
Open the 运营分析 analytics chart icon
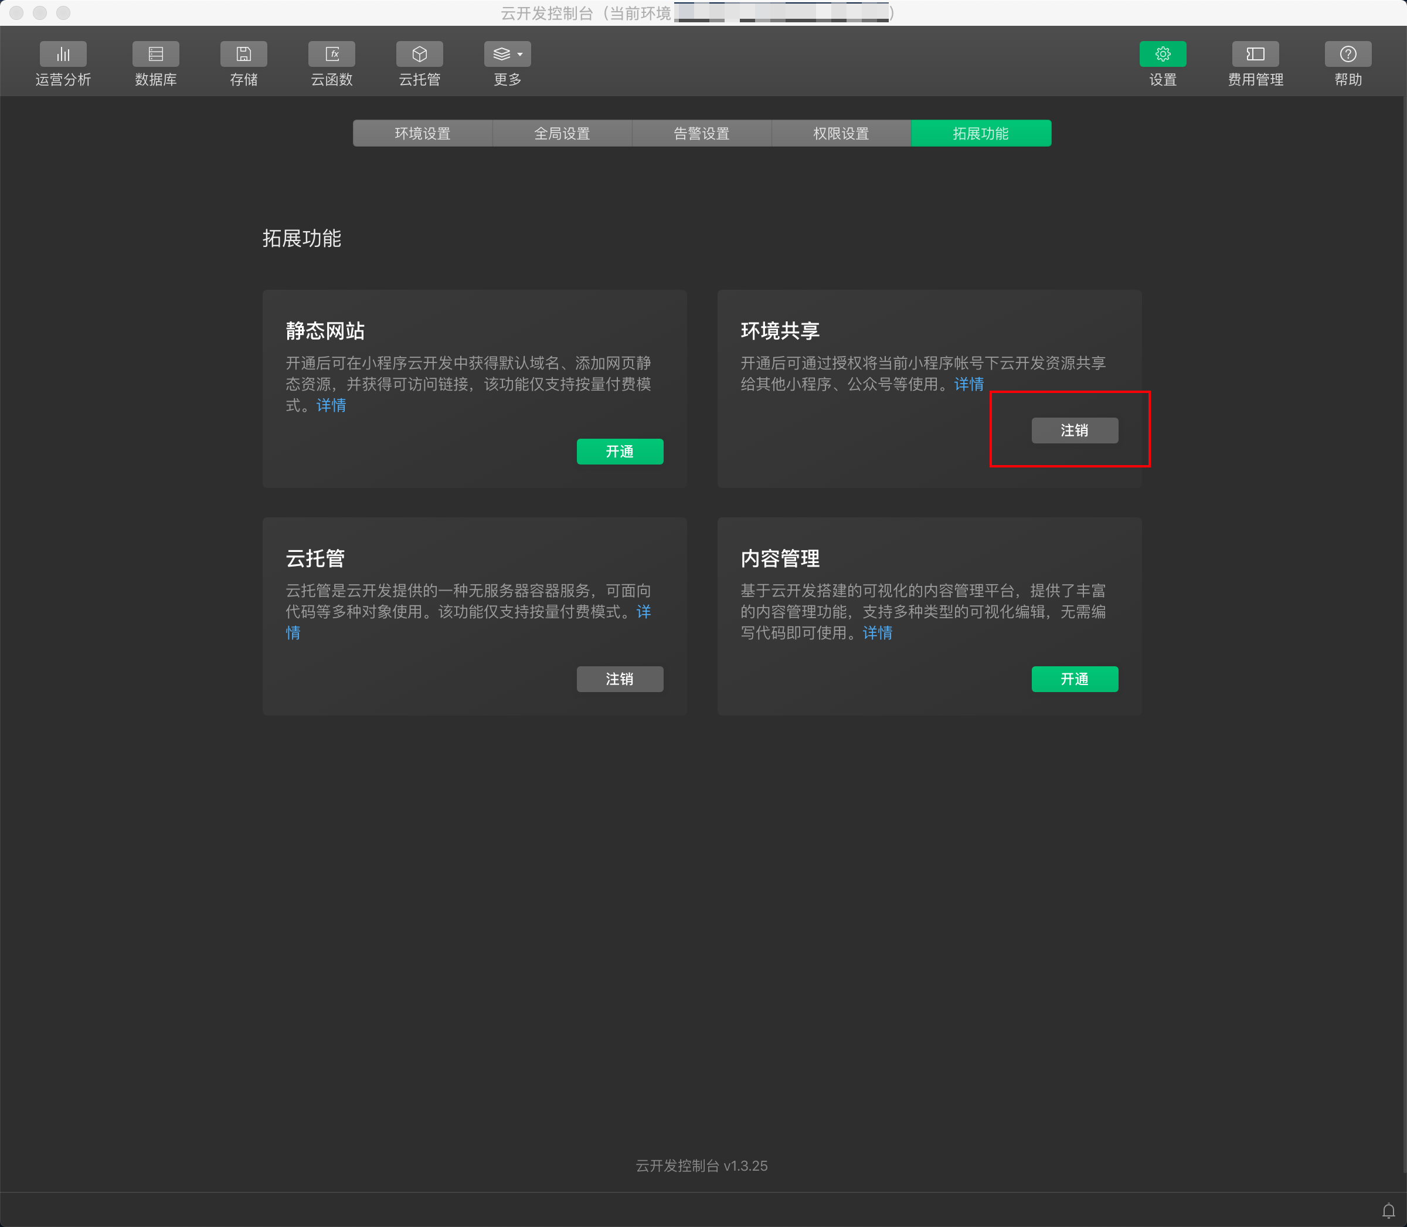coord(63,54)
